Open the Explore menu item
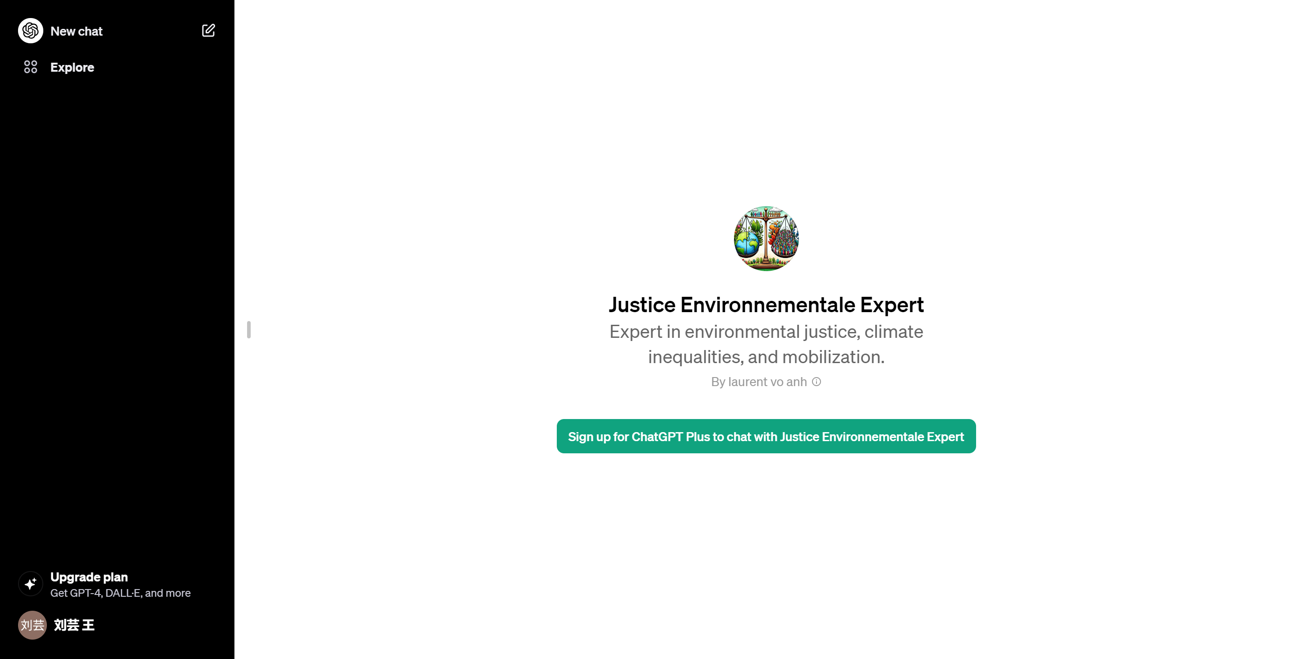 tap(72, 67)
